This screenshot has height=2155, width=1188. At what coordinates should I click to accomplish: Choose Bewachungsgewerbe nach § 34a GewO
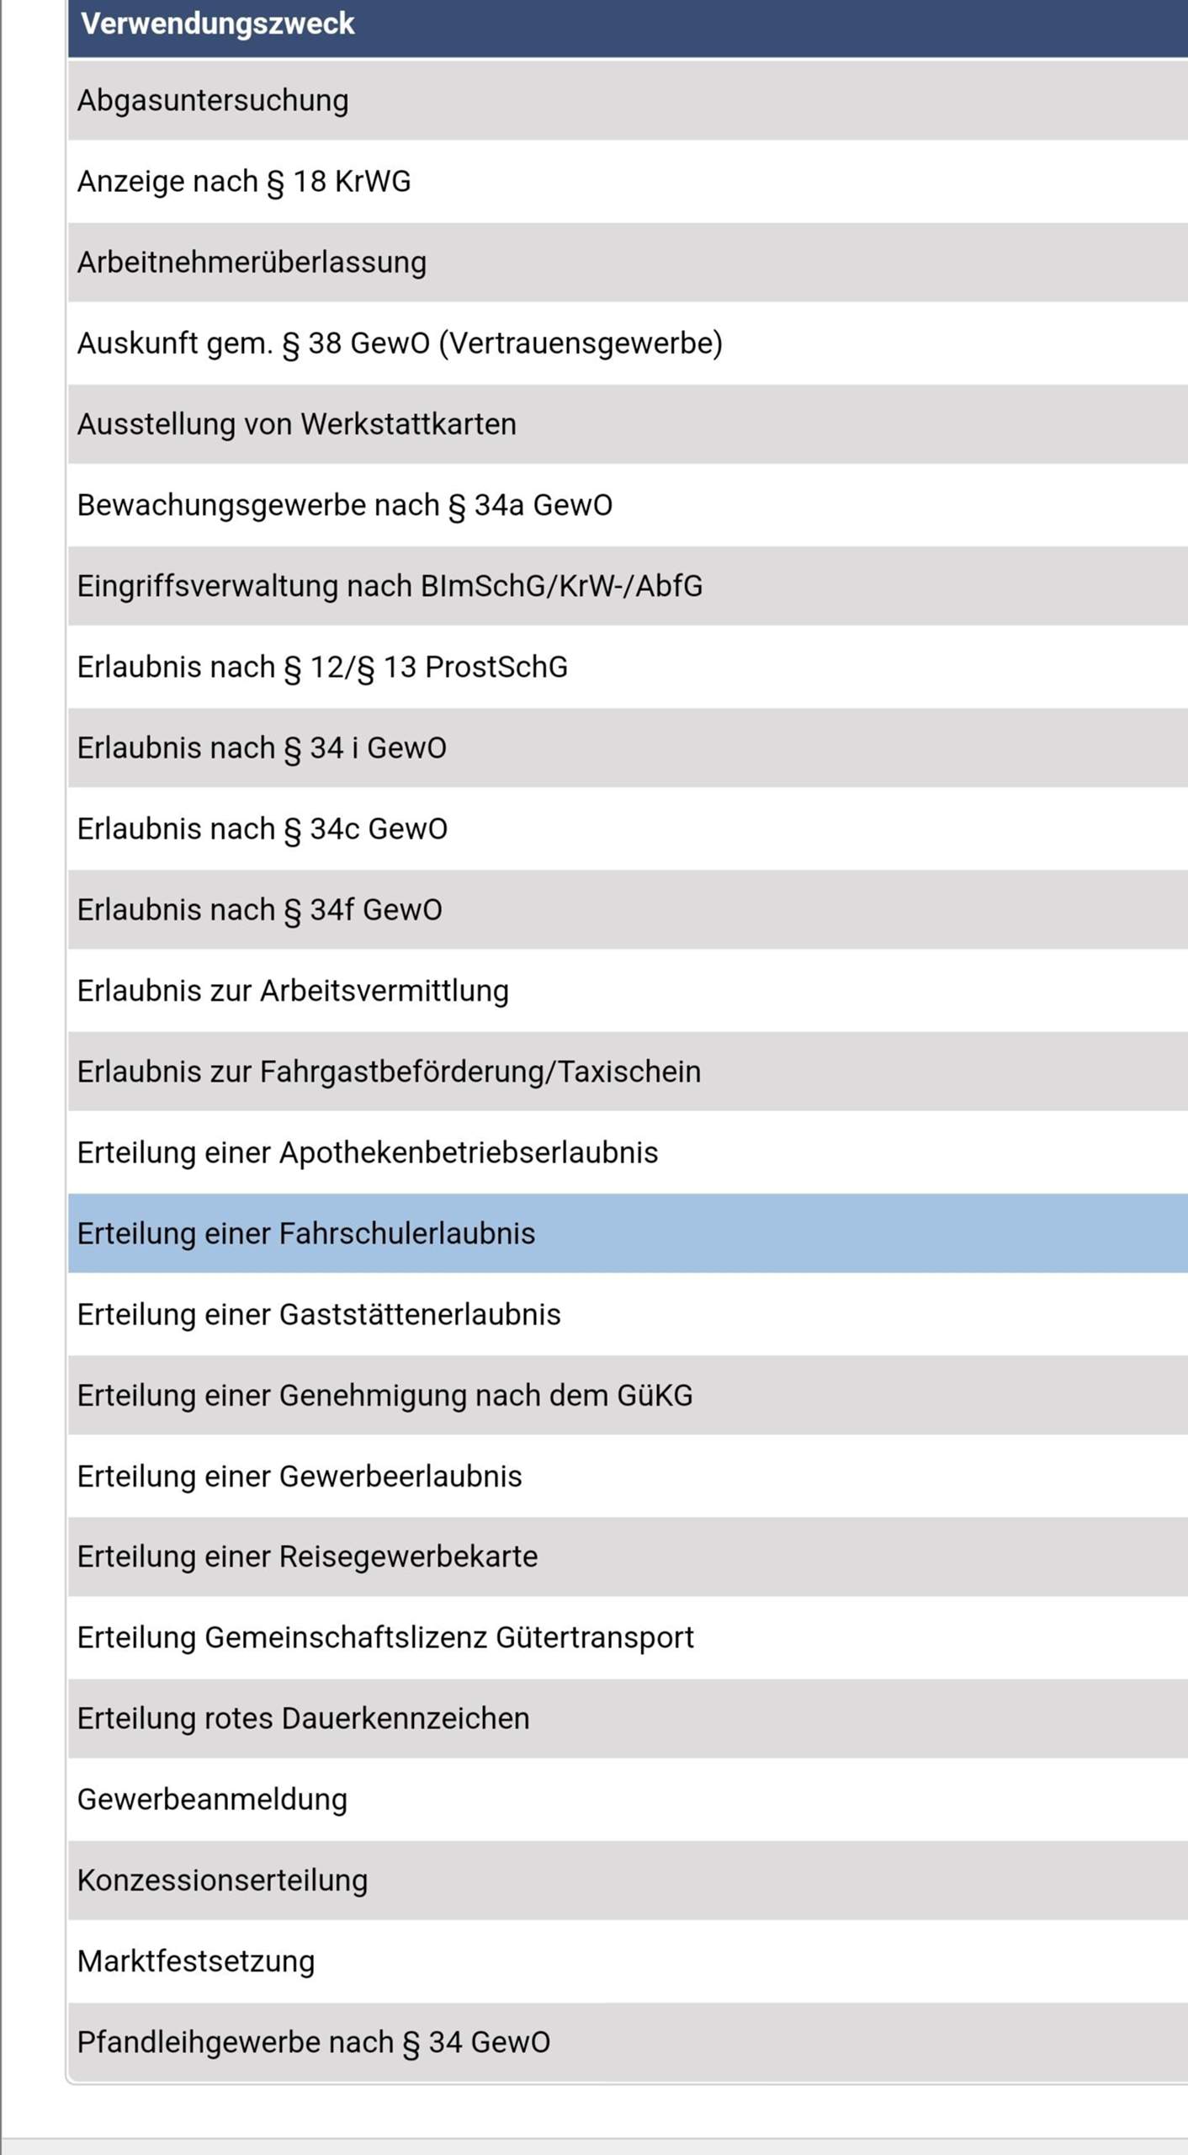pyautogui.click(x=345, y=505)
